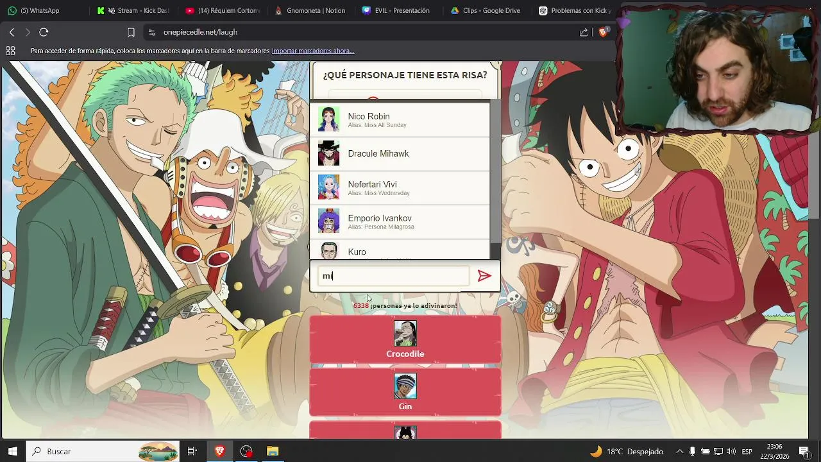
Task: Choose Nefertari Vivi's avatar
Action: click(x=329, y=187)
